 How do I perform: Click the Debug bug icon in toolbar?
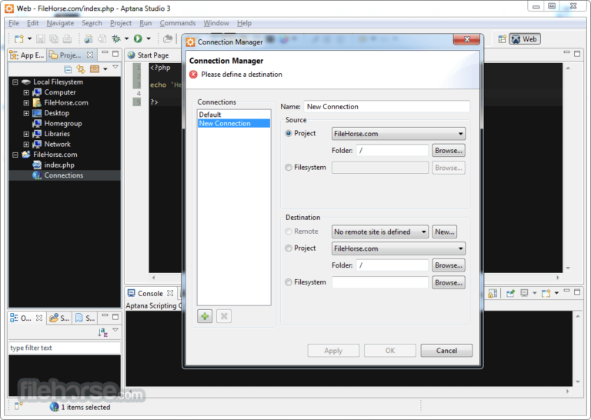point(117,38)
